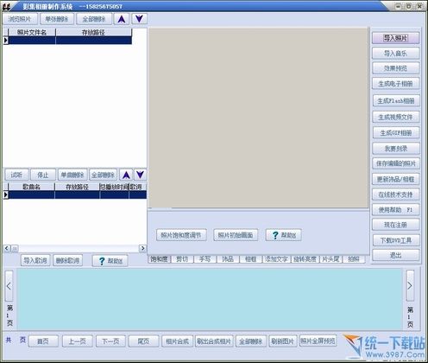Generate video file with 生成视频文件

click(x=396, y=117)
